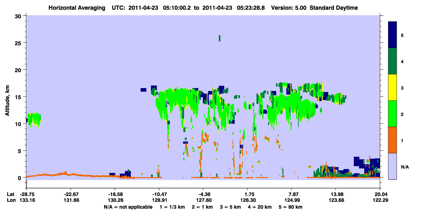Click legend text 'N/A = not applicable'
The height and width of the screenshot is (216, 422).
128,207
